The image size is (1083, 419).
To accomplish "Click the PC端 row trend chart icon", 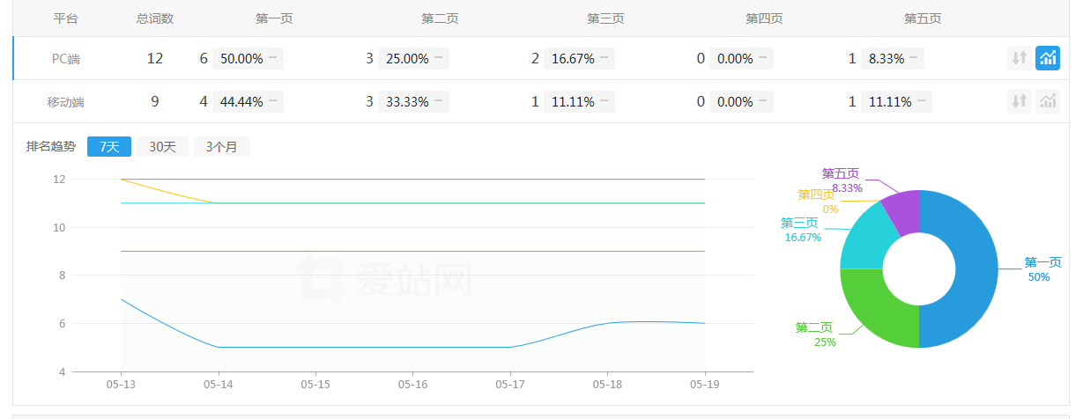I will pyautogui.click(x=1048, y=58).
